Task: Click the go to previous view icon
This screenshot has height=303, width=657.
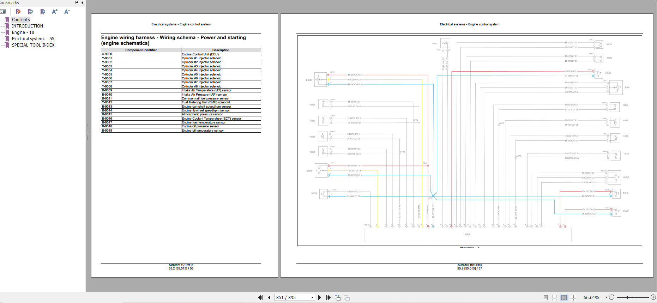Action: [338, 297]
